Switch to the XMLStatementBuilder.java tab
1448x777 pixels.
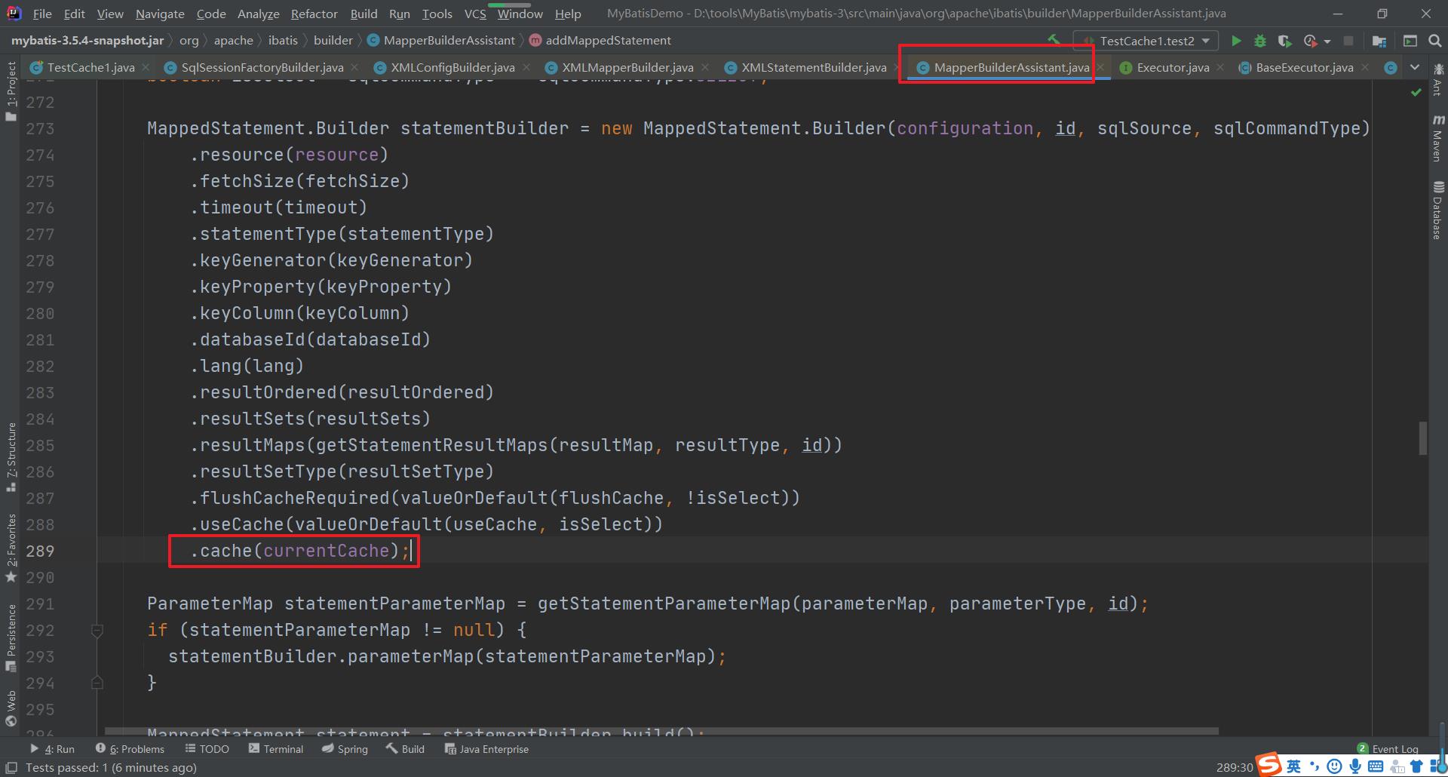coord(814,67)
